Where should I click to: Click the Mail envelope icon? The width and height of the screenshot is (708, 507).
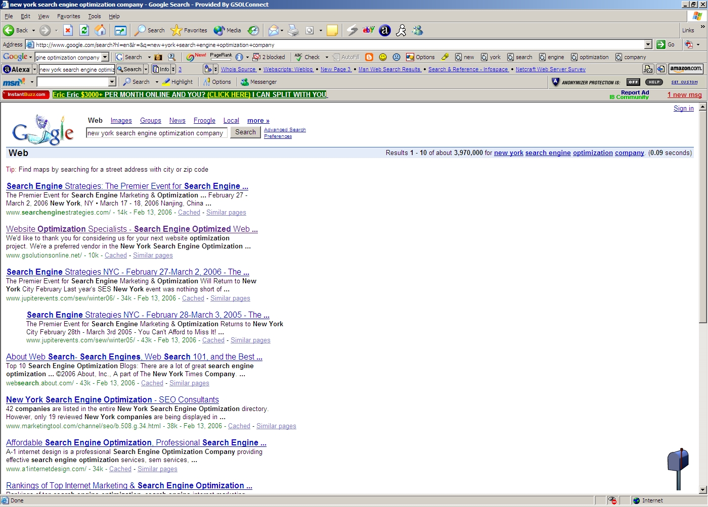[x=273, y=30]
